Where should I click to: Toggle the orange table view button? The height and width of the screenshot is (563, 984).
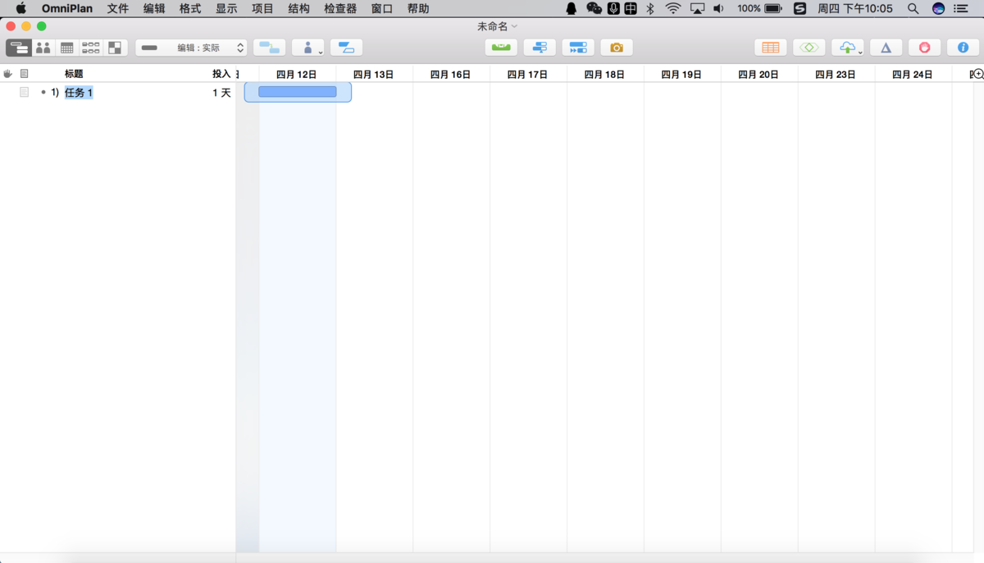tap(770, 48)
